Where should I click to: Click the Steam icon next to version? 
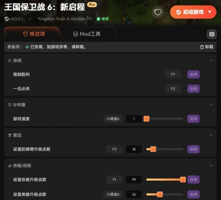pyautogui.click(x=6, y=19)
